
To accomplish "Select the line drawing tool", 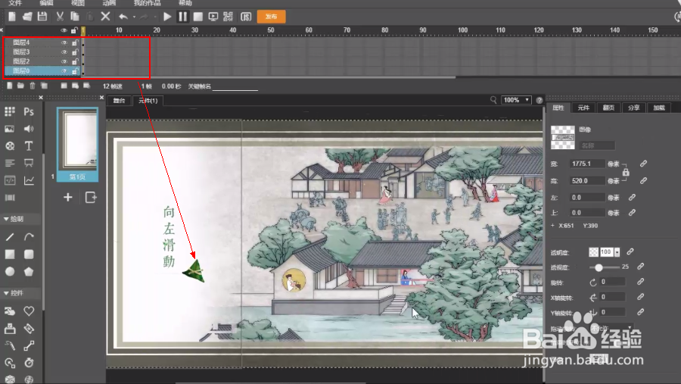I will click(10, 237).
